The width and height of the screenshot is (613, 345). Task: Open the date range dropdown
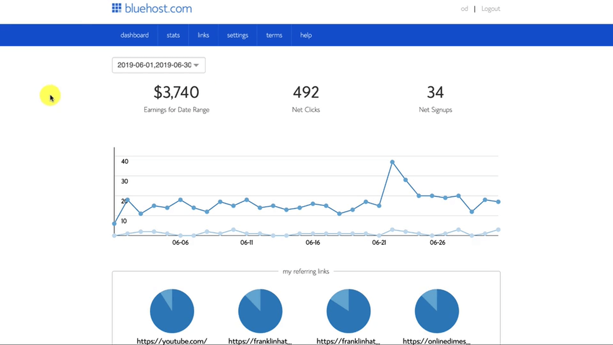159,65
